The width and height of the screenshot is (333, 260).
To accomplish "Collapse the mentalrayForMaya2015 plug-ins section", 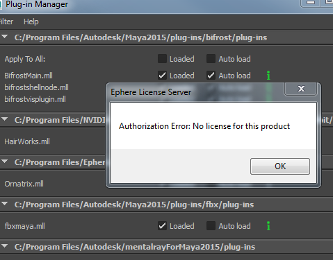I will pyautogui.click(x=4, y=246).
